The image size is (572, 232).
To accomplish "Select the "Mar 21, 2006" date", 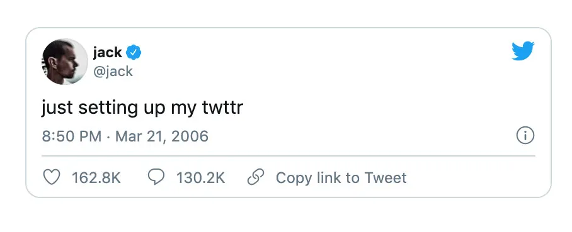I will point(162,136).
